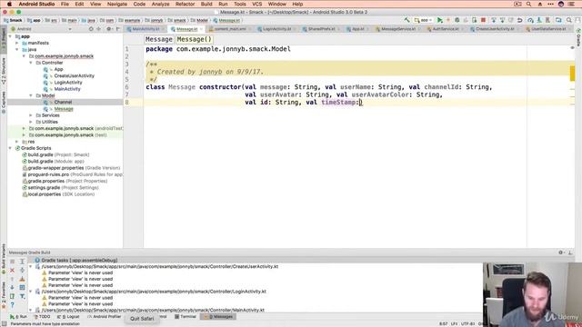
Task: Open the Terminal tool window tab
Action: coord(186,317)
